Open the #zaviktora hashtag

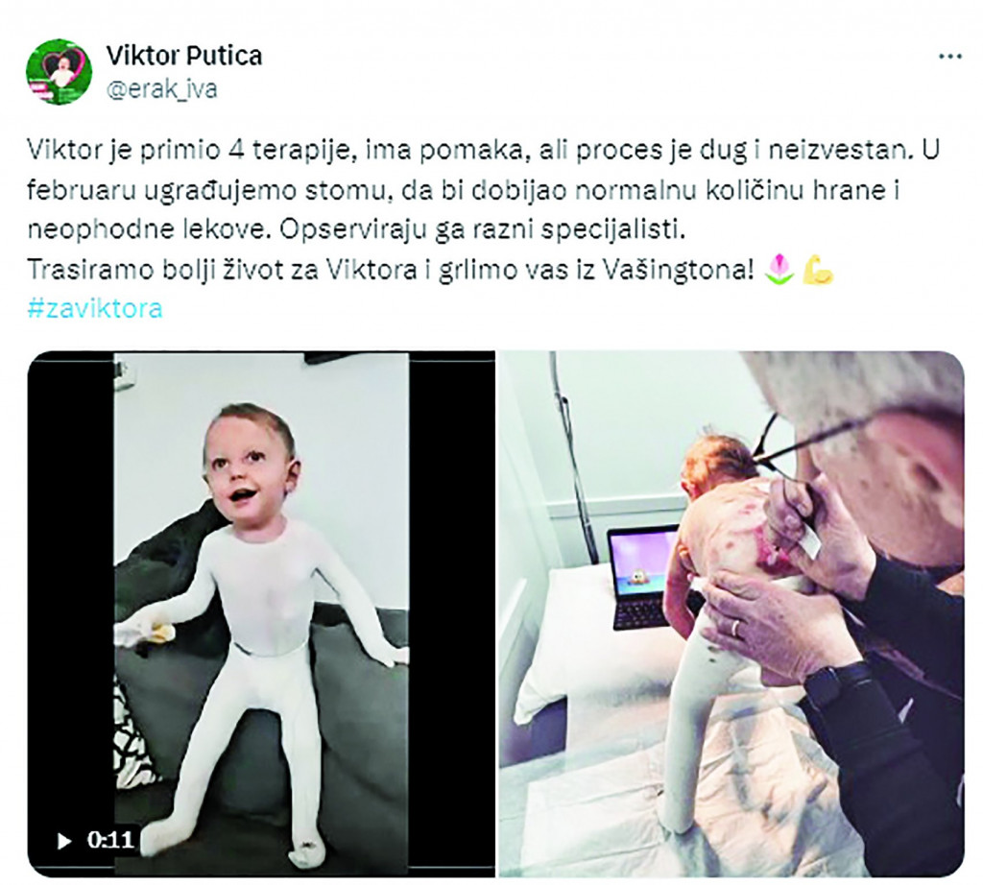pyautogui.click(x=95, y=308)
